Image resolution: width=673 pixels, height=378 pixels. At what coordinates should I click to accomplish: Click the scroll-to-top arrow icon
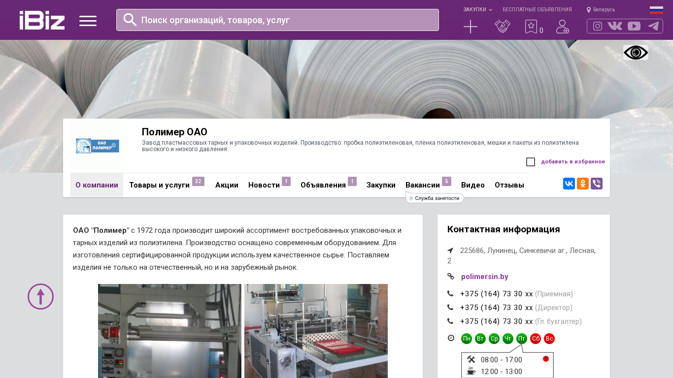(x=40, y=296)
